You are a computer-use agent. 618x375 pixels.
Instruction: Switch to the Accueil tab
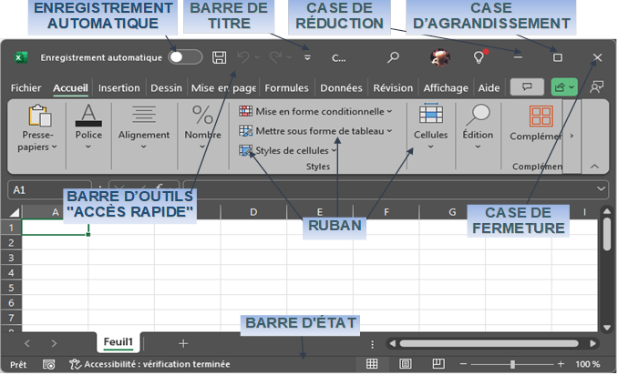pos(70,87)
